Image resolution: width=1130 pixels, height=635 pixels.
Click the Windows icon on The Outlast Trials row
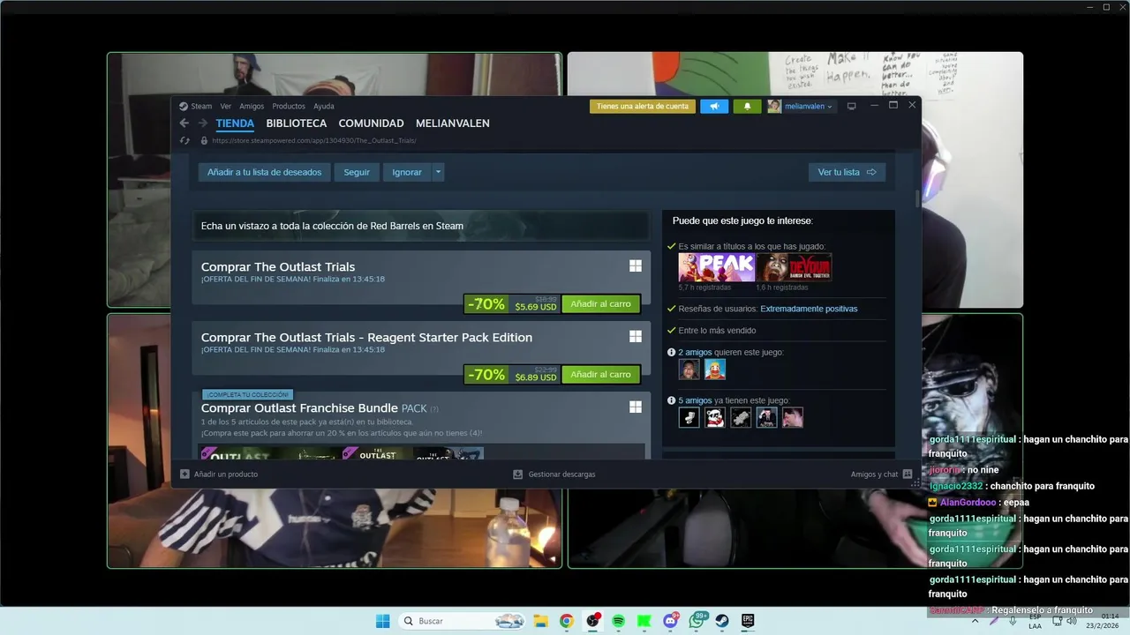(x=635, y=265)
